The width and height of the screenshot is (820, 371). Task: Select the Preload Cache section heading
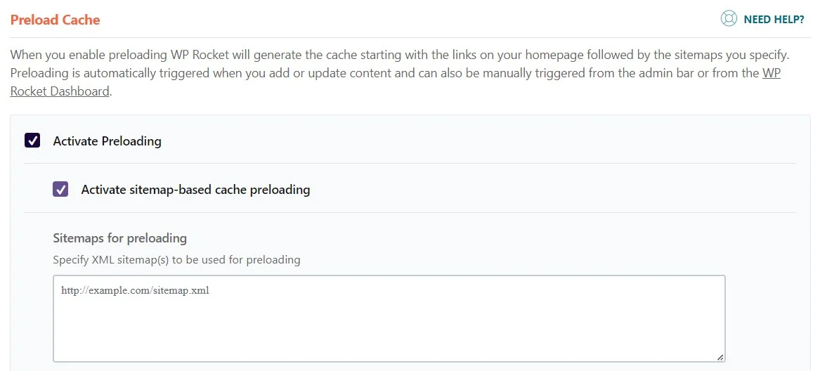coord(55,20)
